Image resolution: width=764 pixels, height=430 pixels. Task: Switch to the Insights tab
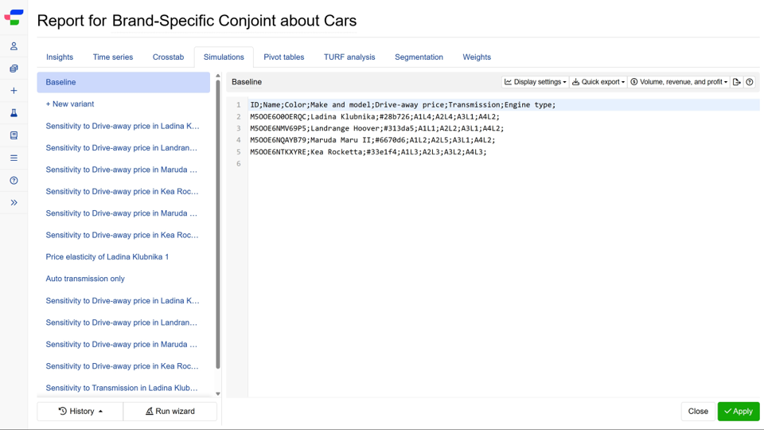60,57
